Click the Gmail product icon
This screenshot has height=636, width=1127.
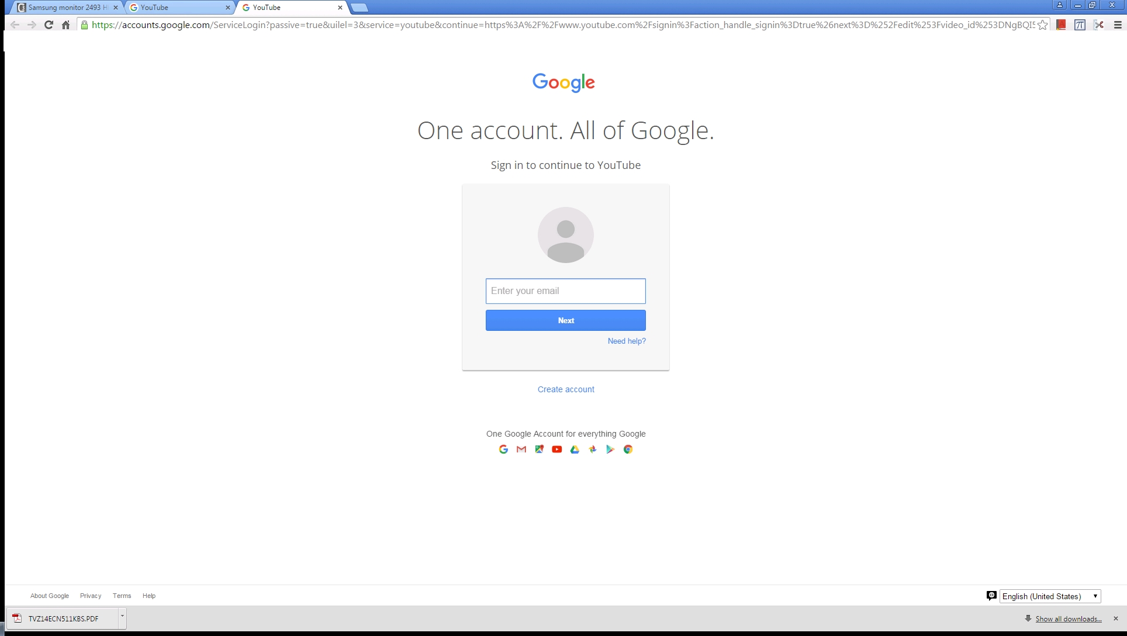[x=521, y=449]
